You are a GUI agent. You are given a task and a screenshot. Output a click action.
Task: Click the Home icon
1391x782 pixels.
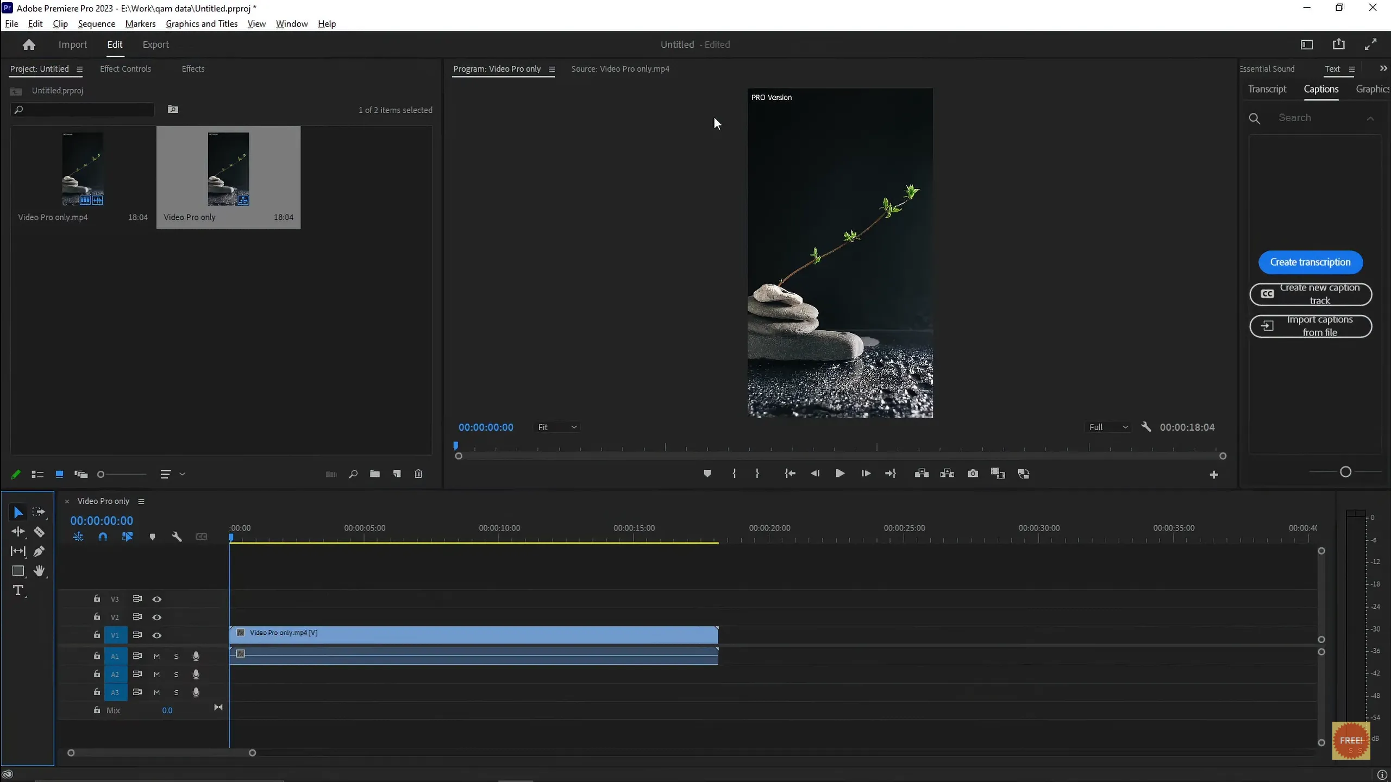[x=29, y=45]
